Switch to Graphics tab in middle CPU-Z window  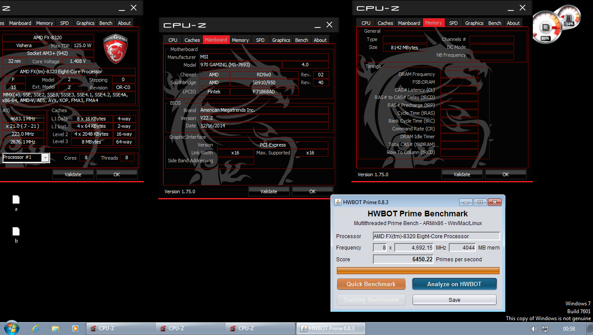[x=281, y=40]
